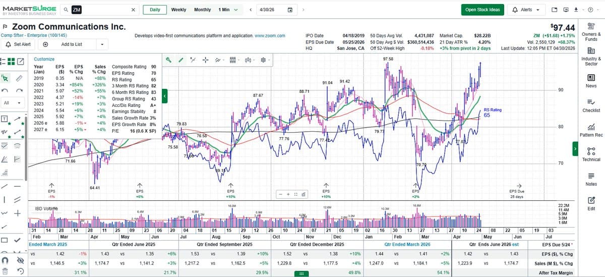This screenshot has width=605, height=277.
Task: Expand the right sidebar green arrow
Action: coord(574,149)
